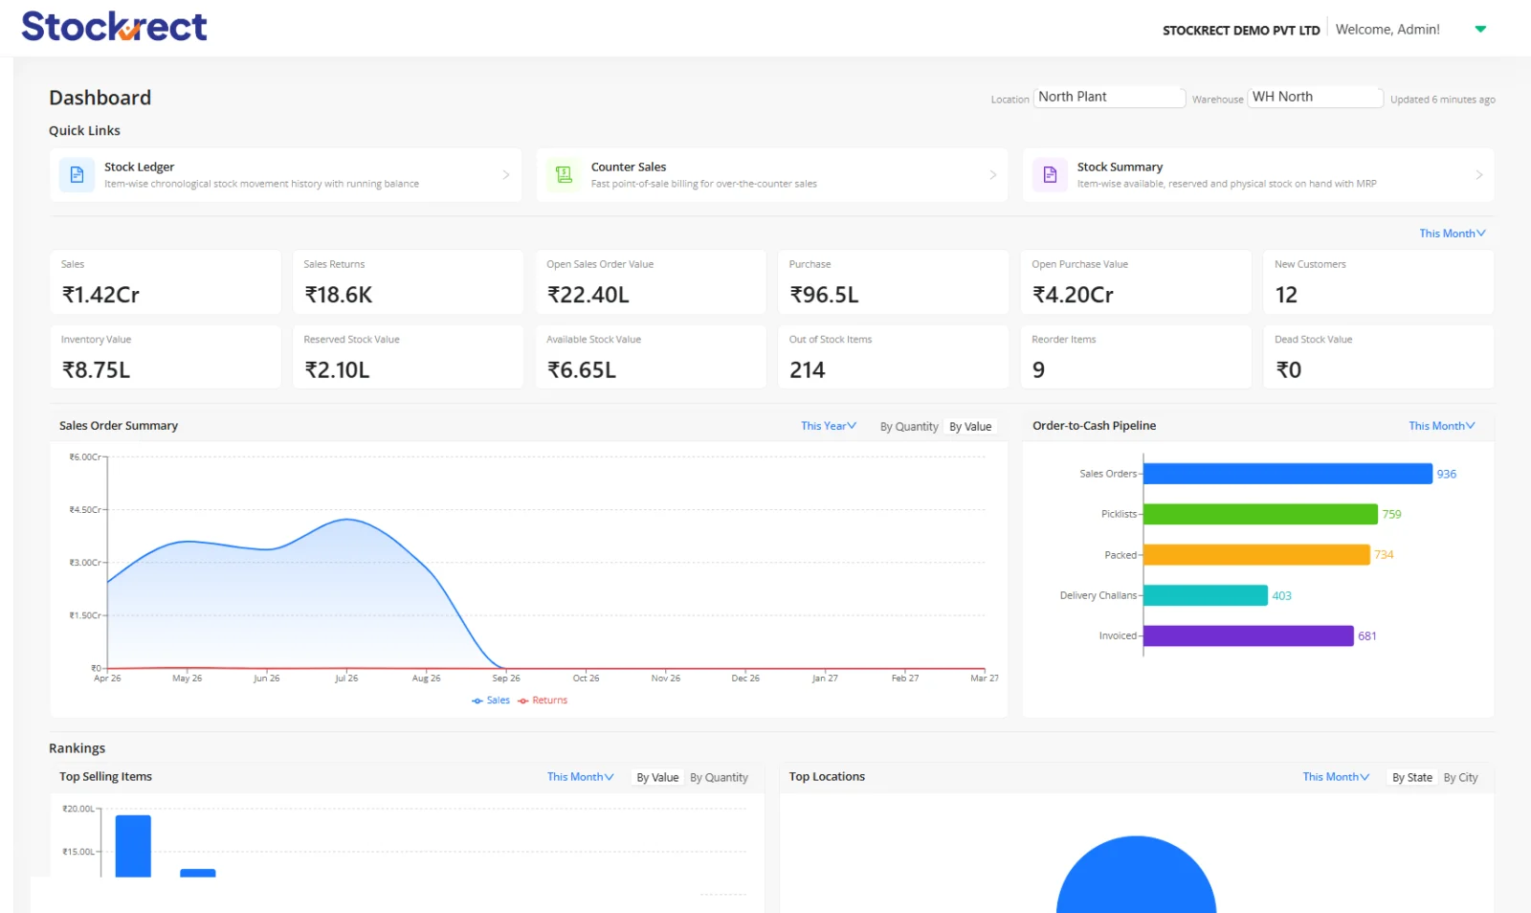
Task: Click the Rankings section heading
Action: [x=78, y=748]
